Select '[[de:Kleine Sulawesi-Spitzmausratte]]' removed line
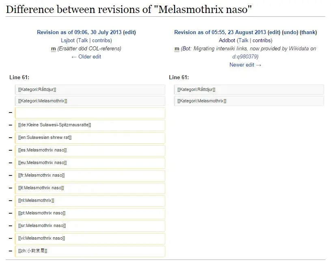Screen dimensions: 331x264 pos(90,125)
